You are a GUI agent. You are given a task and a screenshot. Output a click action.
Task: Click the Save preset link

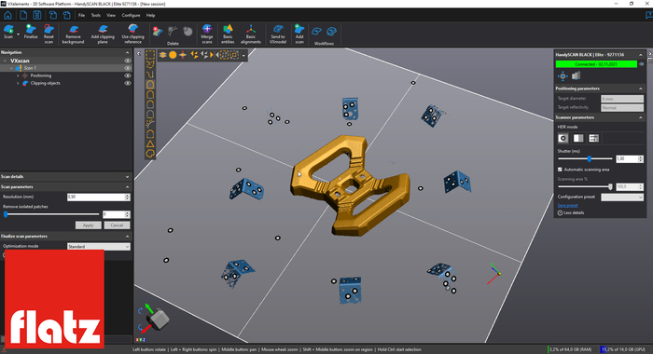[x=567, y=206]
